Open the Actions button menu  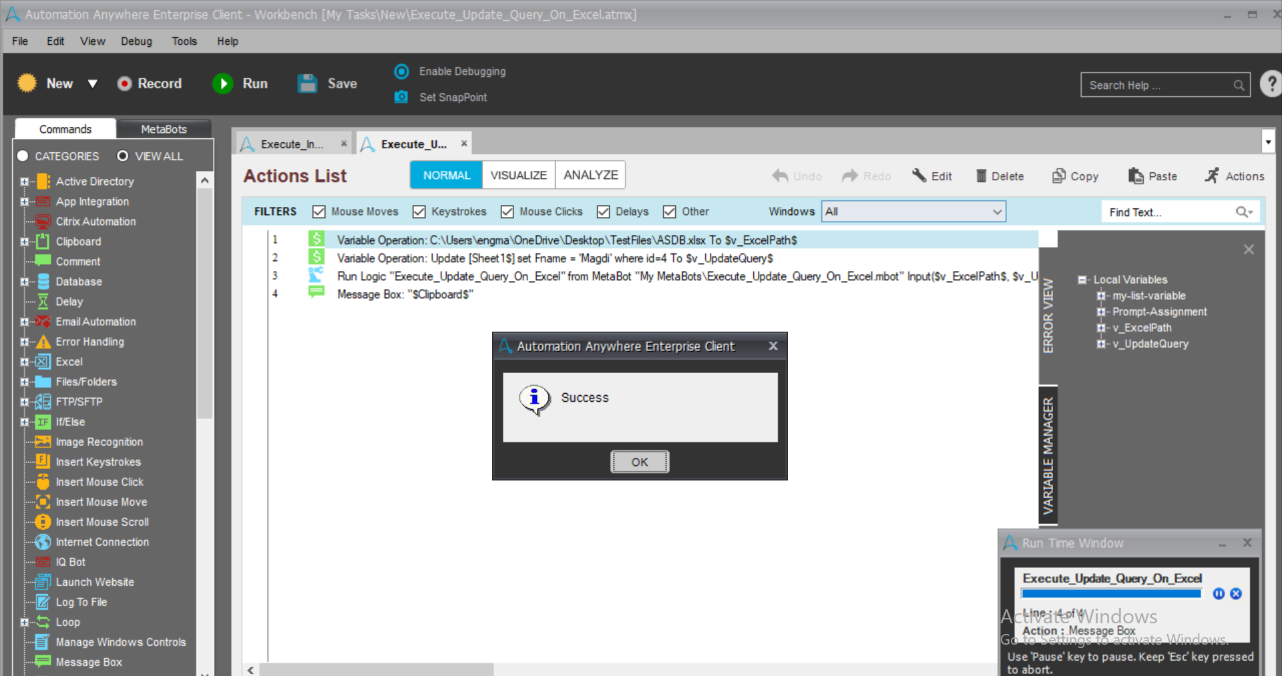(x=1234, y=176)
